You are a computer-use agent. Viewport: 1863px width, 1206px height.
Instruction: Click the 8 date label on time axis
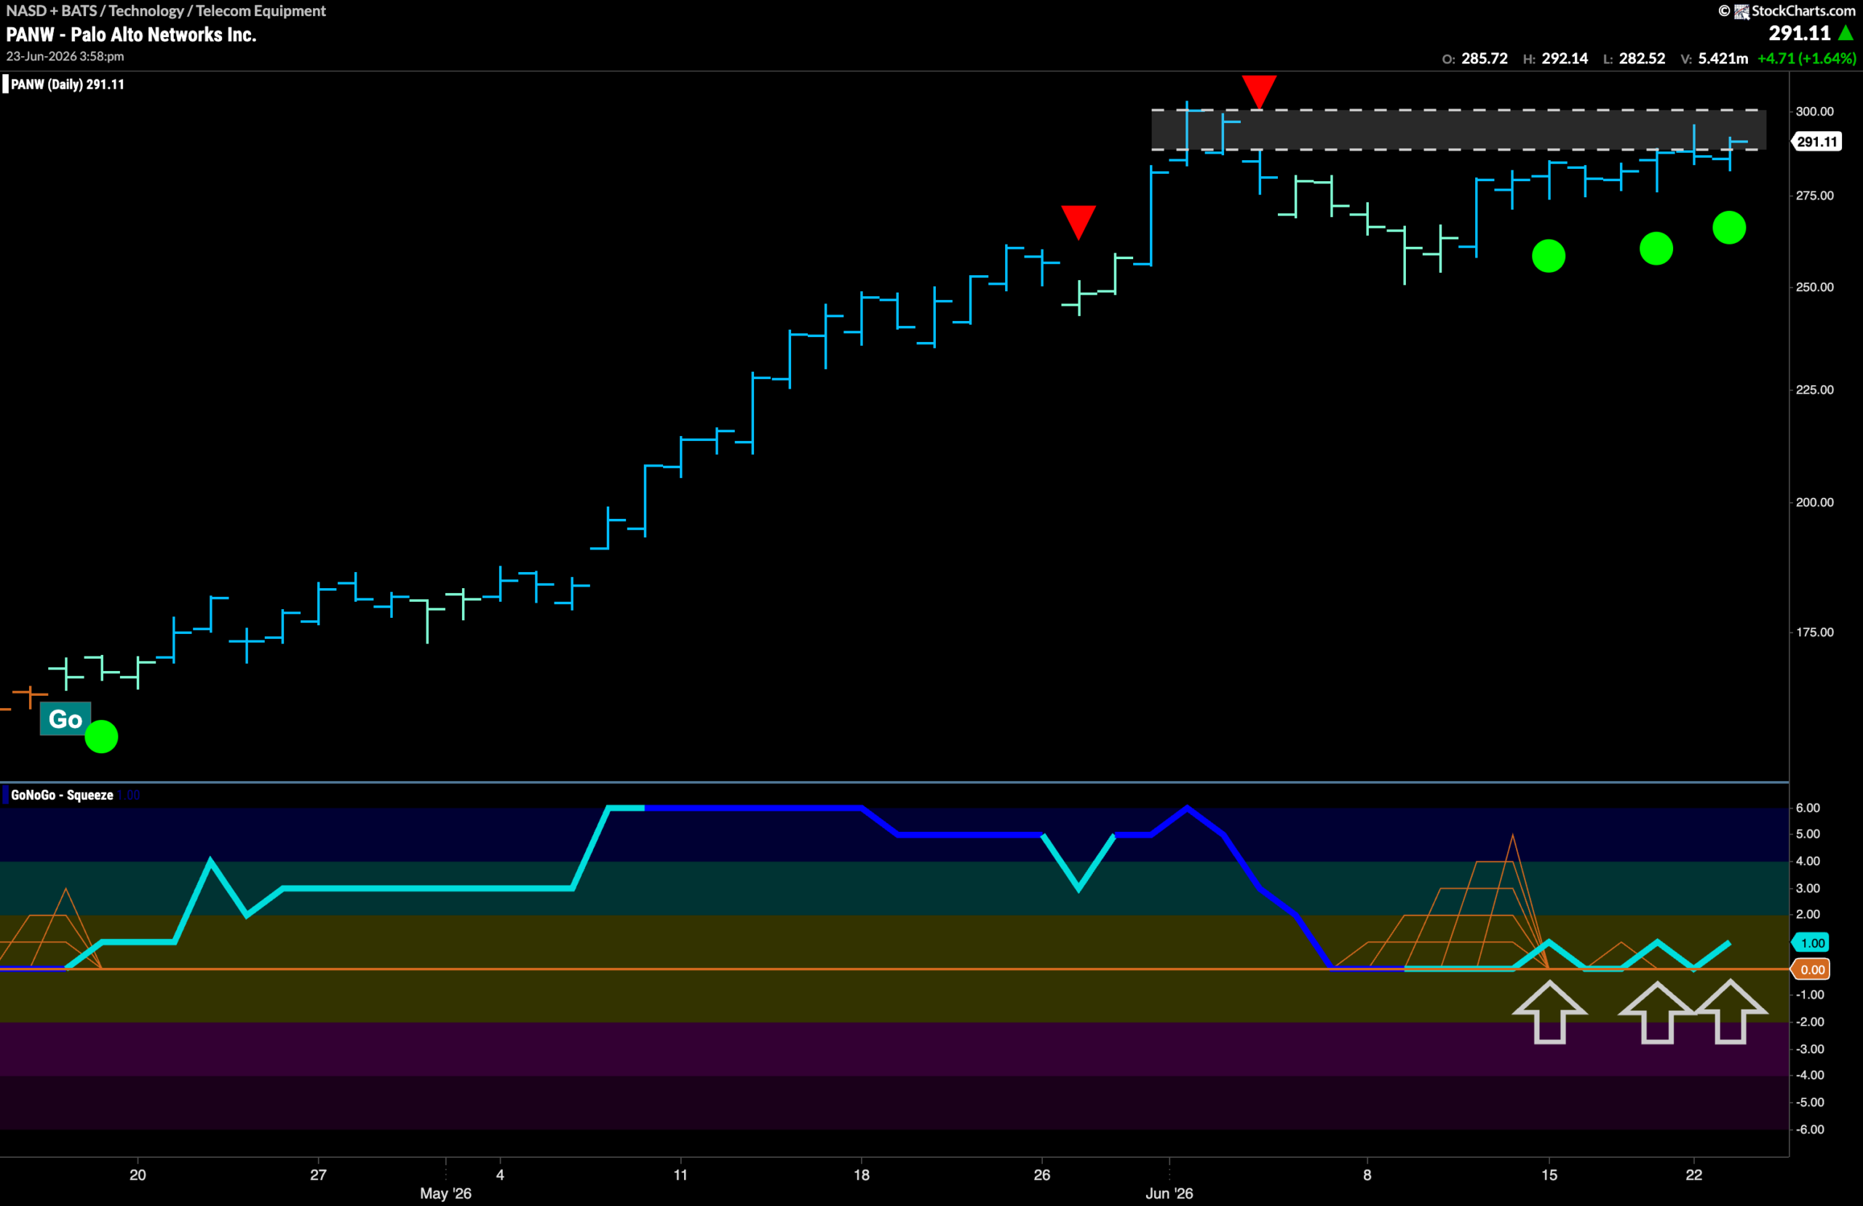pyautogui.click(x=1367, y=1175)
